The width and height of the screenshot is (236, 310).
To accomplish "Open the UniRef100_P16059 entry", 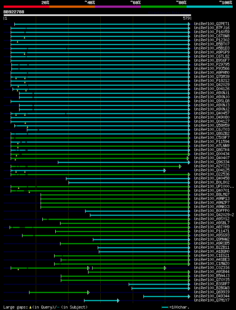I will [x=212, y=32].
